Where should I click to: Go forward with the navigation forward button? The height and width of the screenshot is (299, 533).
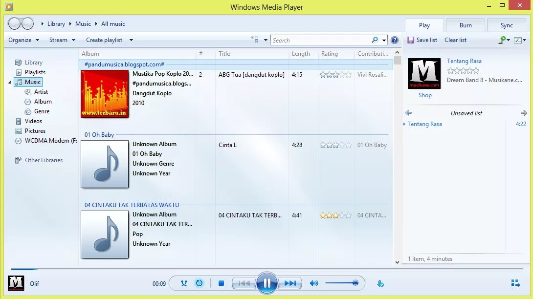click(x=27, y=24)
